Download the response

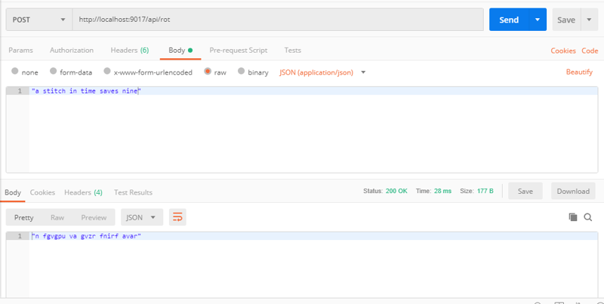click(x=573, y=191)
